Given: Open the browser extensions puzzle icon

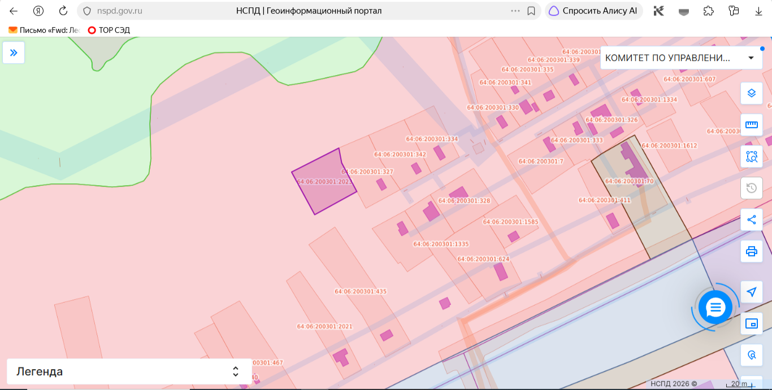Looking at the screenshot, I should pyautogui.click(x=708, y=11).
